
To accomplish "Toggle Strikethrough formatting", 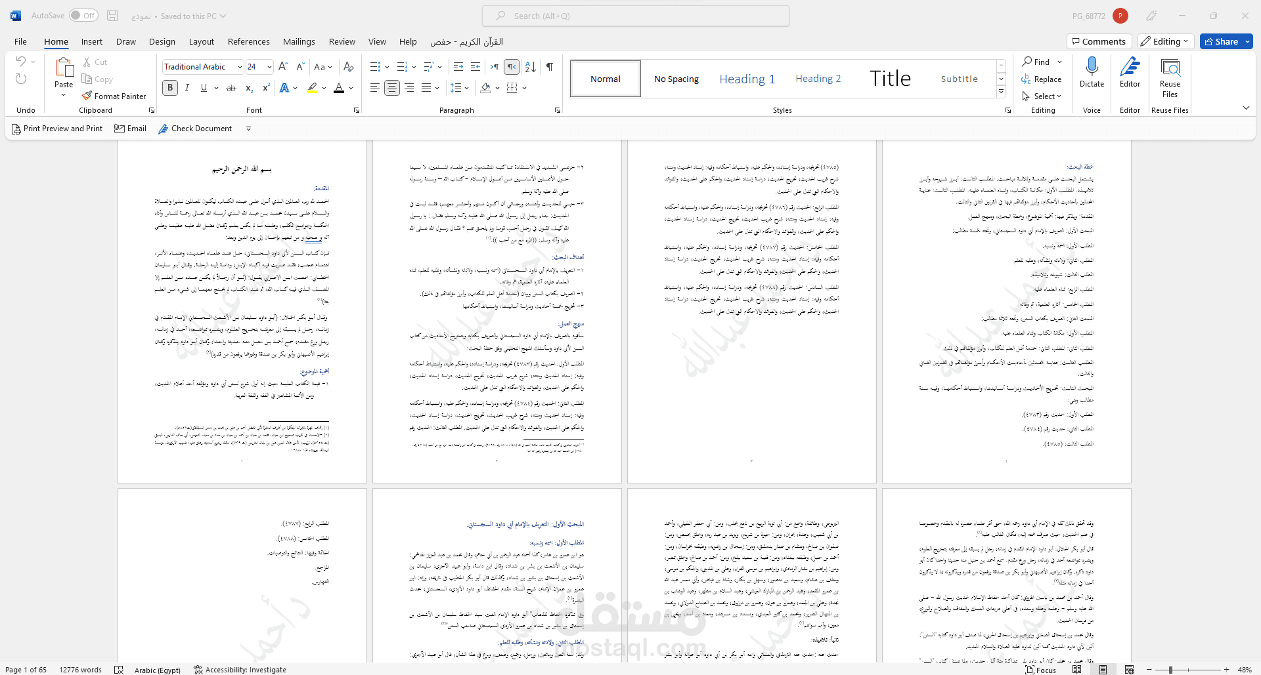I will (231, 87).
